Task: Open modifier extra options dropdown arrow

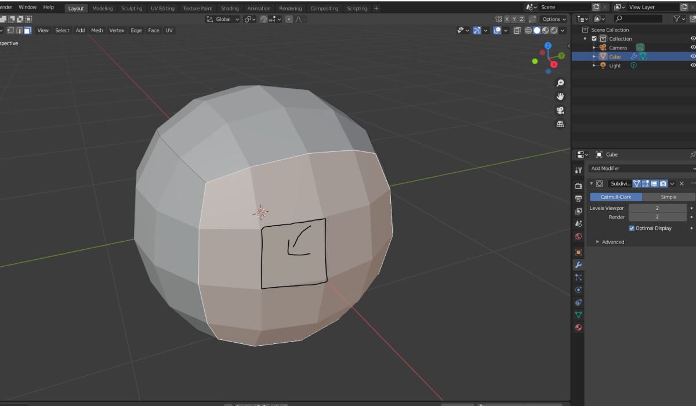Action: (672, 183)
